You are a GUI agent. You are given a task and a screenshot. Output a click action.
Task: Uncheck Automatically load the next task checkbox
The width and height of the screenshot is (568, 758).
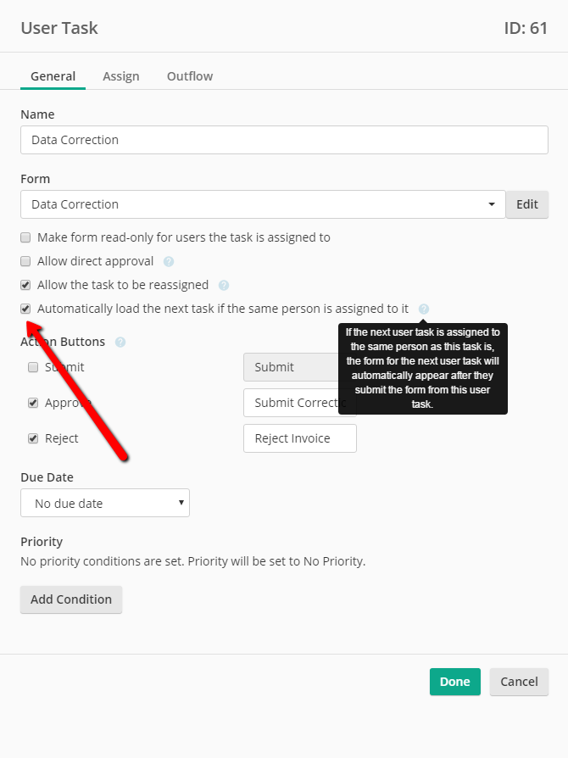pyautogui.click(x=25, y=309)
